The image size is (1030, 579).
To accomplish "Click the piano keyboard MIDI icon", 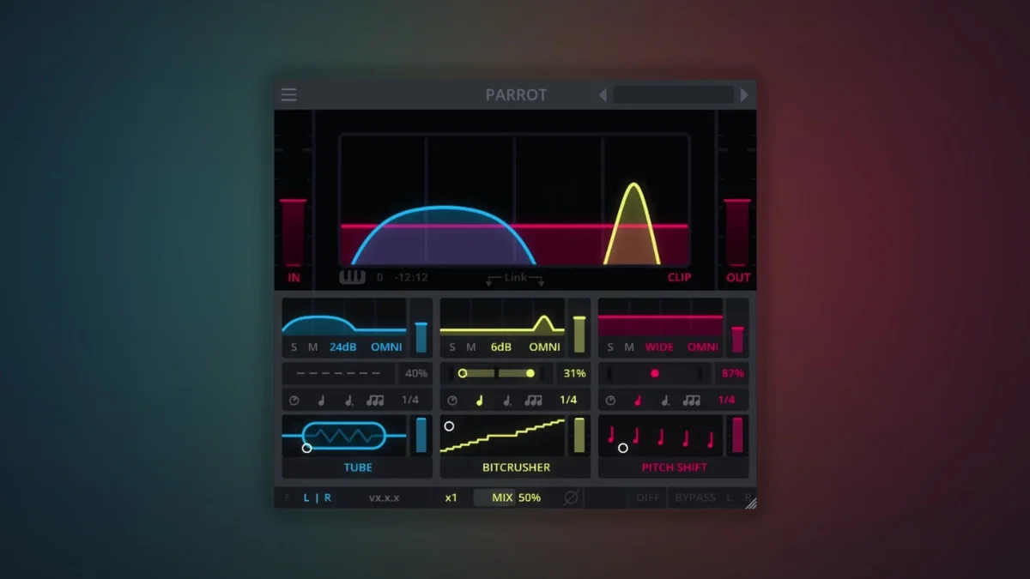I will (352, 277).
